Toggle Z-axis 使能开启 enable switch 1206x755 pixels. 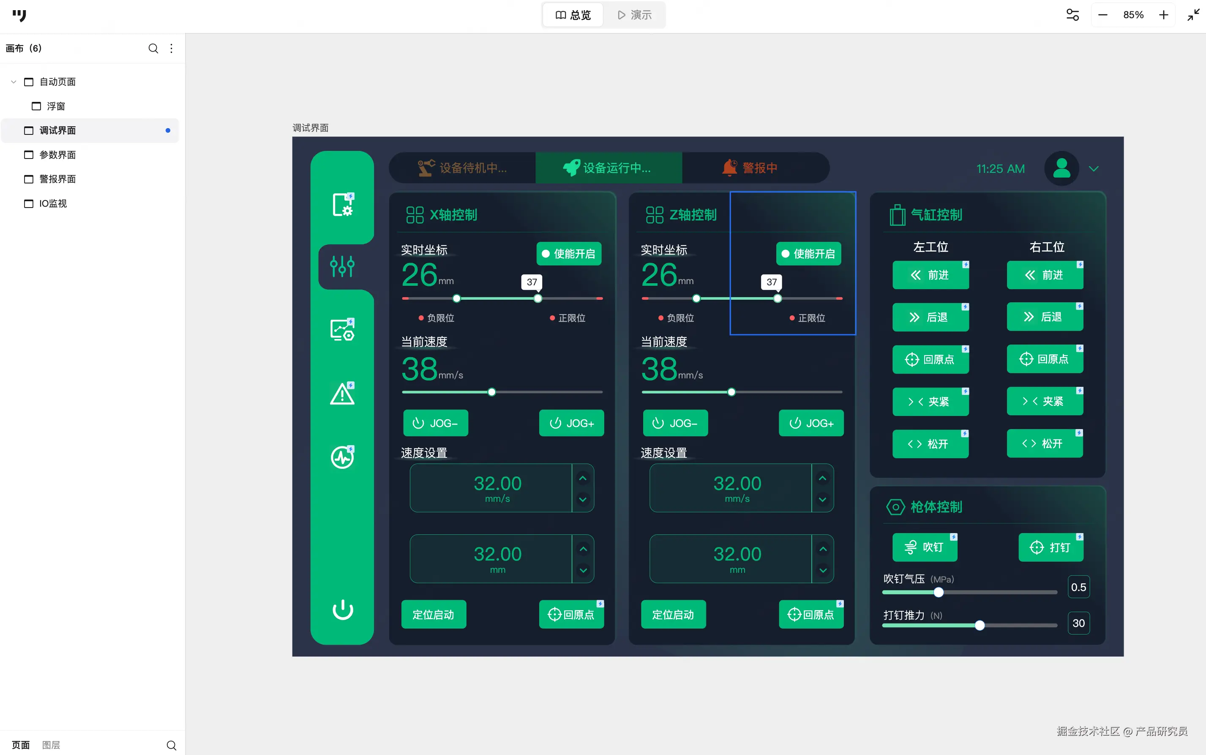808,254
